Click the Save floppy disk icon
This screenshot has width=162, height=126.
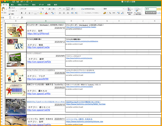tap(18, 2)
